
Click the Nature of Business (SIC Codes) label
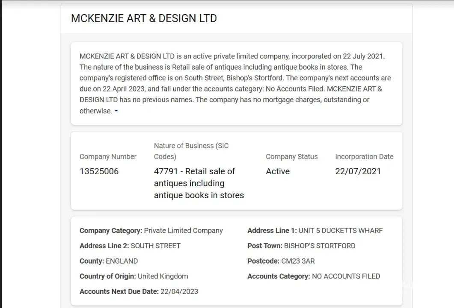[191, 151]
